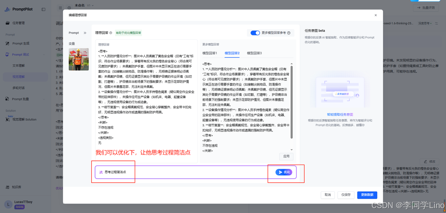Open 多轮对话 sub-item
446x213 pixels.
[x=18, y=88]
